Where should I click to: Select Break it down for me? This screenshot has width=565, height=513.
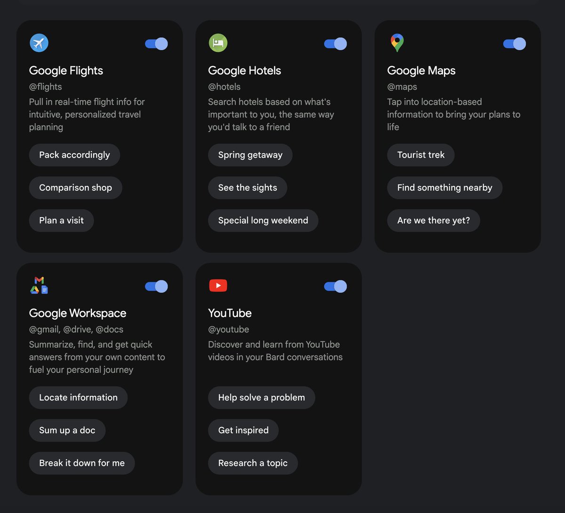(82, 463)
